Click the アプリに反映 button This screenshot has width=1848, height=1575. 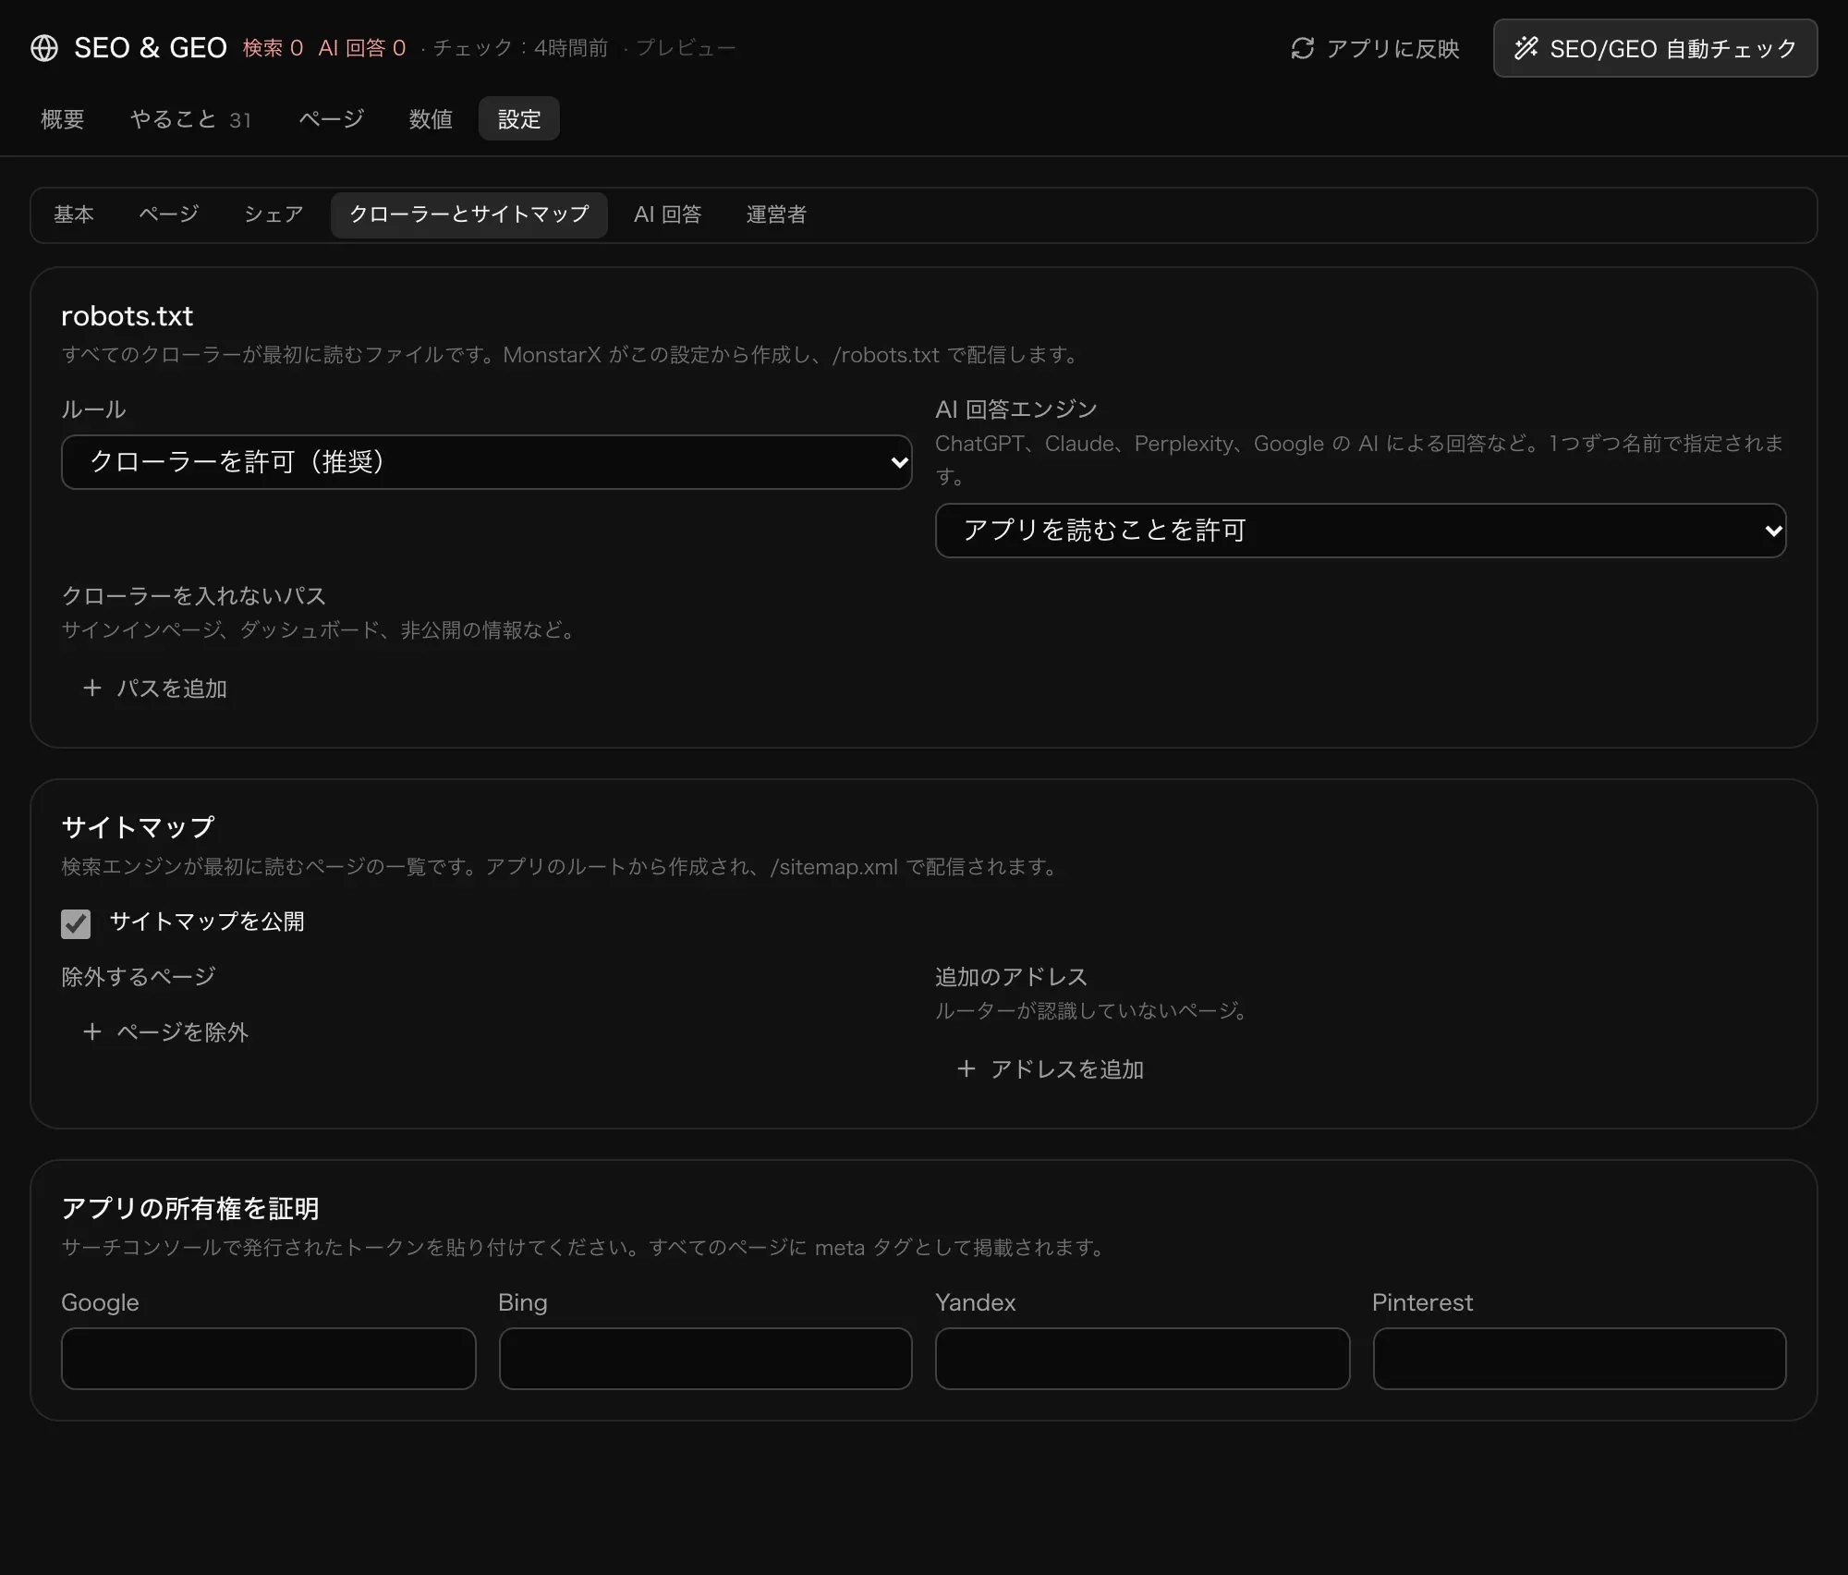1375,48
